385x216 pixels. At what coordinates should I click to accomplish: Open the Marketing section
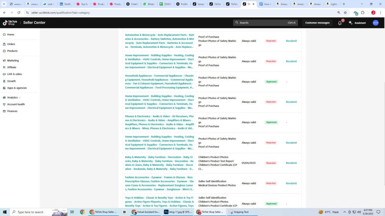(x=11, y=60)
